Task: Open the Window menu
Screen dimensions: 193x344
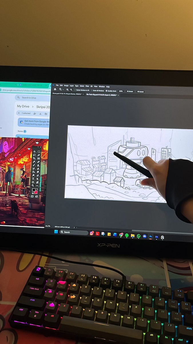Action: coord(102,87)
